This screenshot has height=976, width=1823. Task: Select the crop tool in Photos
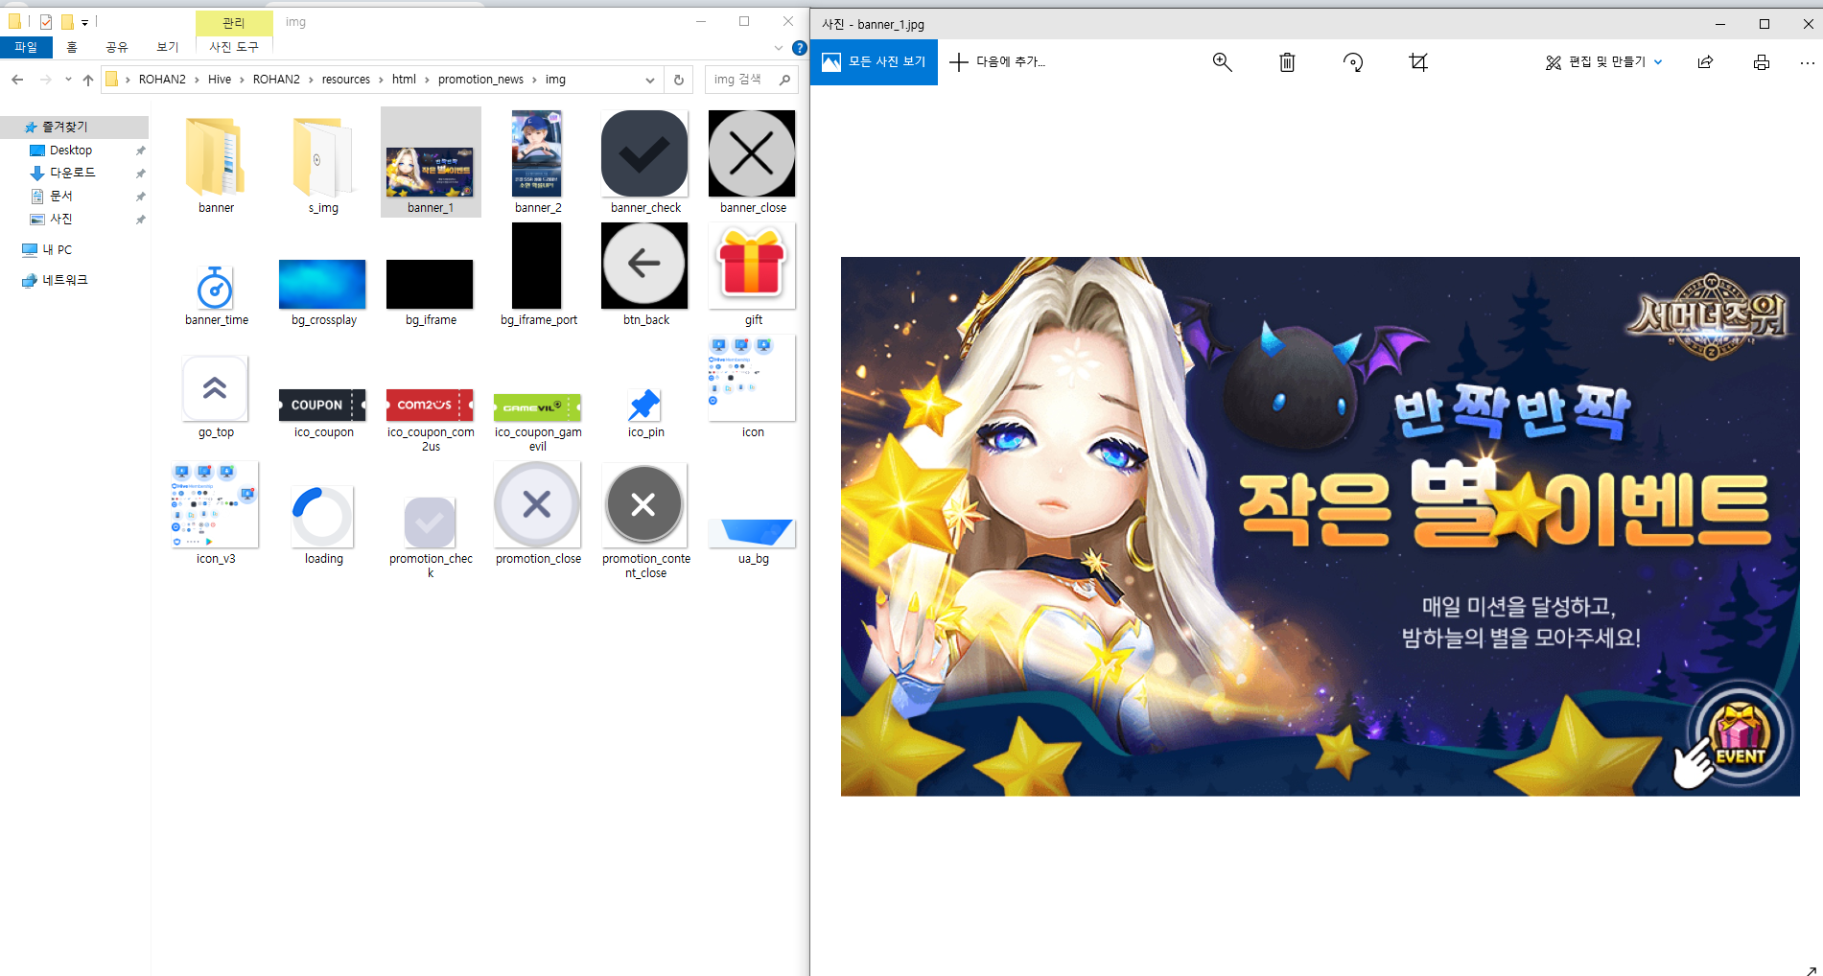tap(1418, 62)
